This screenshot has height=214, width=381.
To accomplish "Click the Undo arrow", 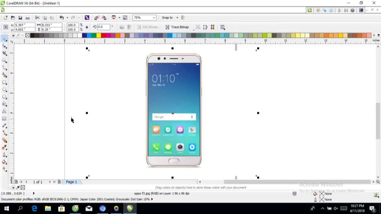I will tap(62, 18).
